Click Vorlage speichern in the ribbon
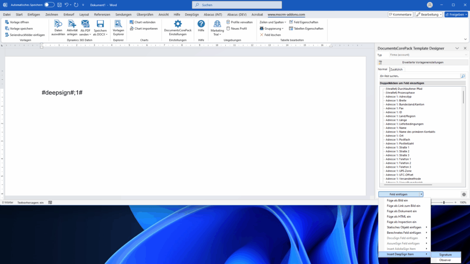470x264 pixels. (19, 28)
